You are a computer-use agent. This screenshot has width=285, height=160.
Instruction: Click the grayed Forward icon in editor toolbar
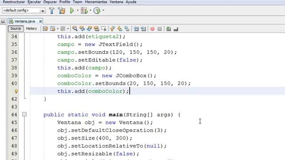[x=63, y=28]
